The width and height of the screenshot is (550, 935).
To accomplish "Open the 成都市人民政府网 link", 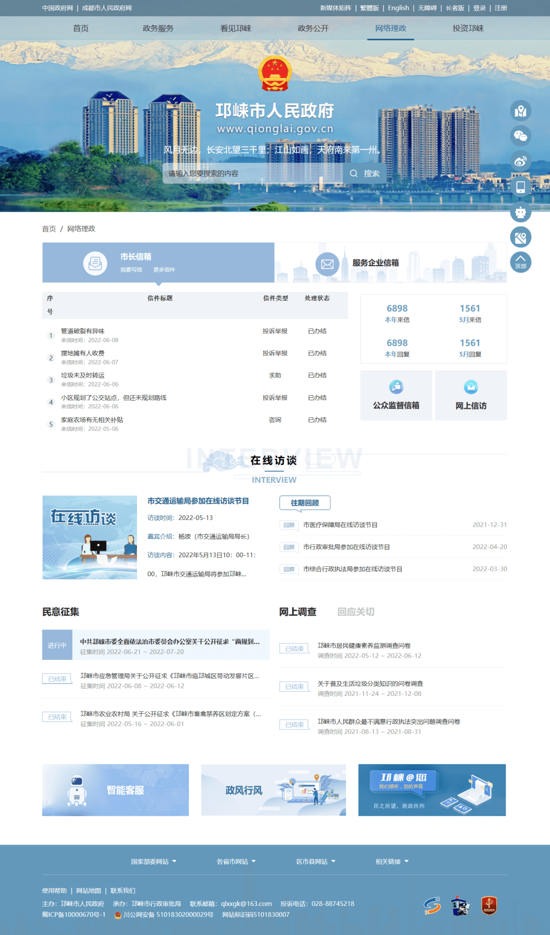I will coord(107,8).
